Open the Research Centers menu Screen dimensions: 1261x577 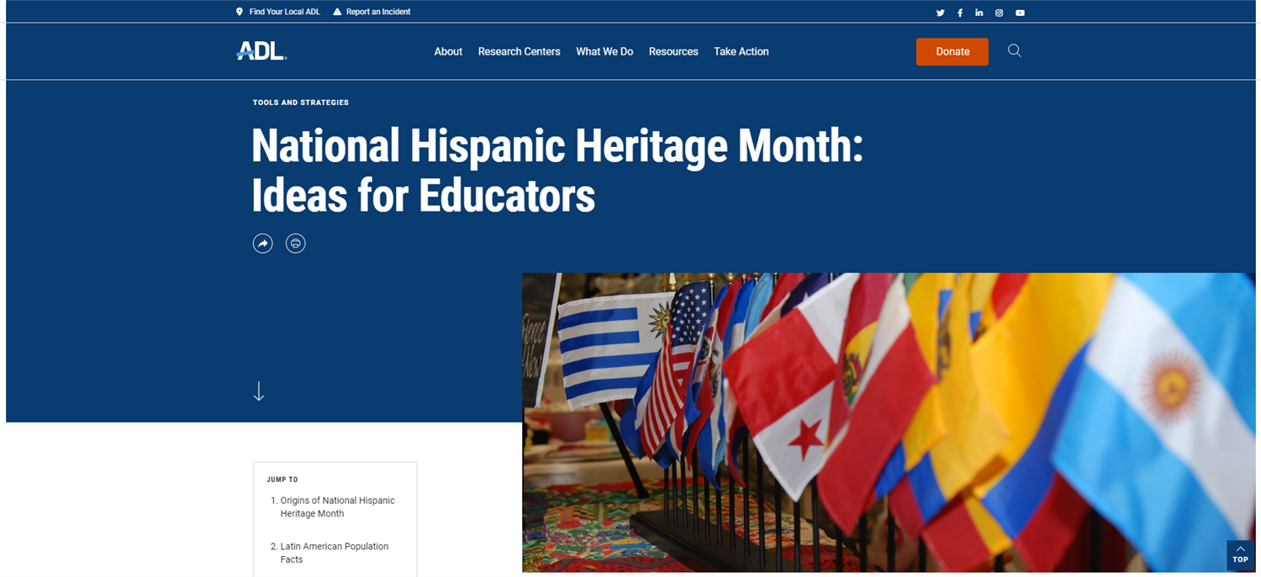tap(519, 51)
